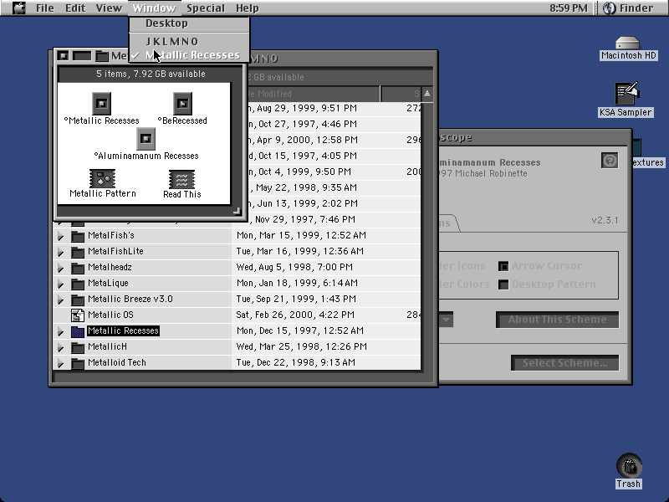Click the folder icon beside MetallicH
This screenshot has height=502, width=669.
(78, 347)
